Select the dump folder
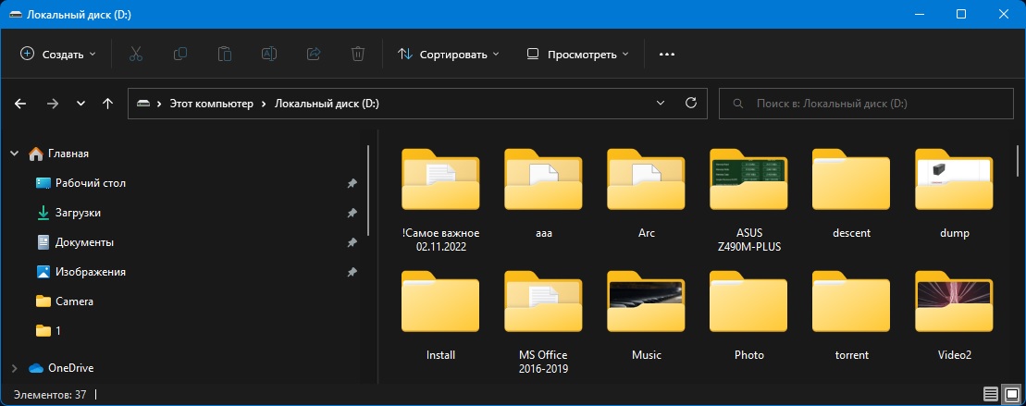Image resolution: width=1026 pixels, height=406 pixels. click(x=954, y=193)
